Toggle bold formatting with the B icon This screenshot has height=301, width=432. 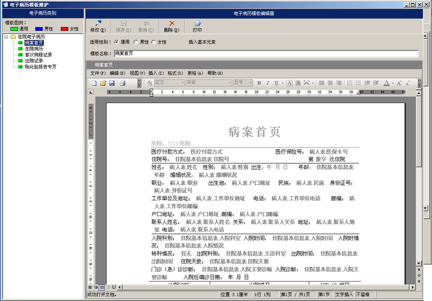pos(259,83)
